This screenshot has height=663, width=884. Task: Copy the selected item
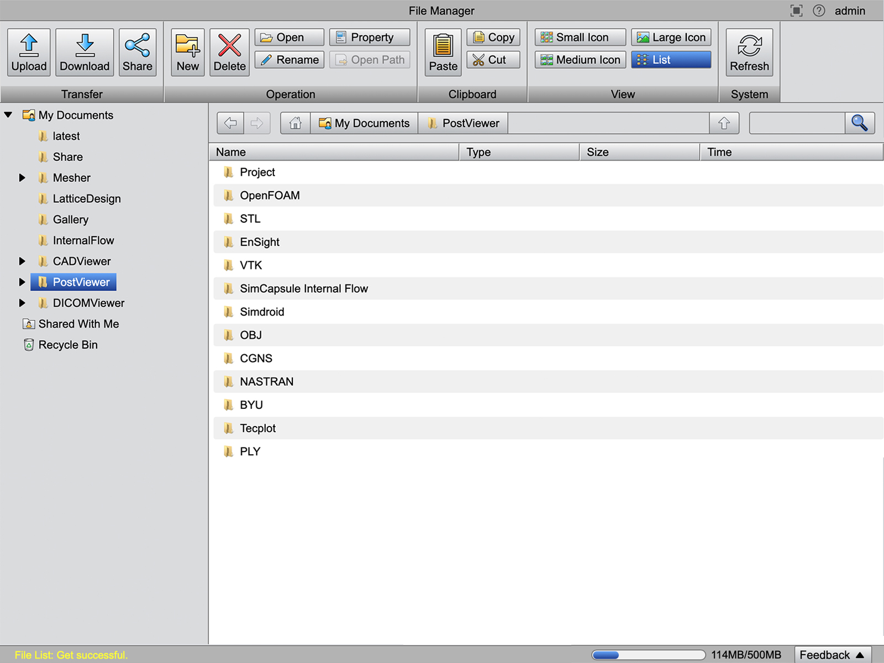493,37
